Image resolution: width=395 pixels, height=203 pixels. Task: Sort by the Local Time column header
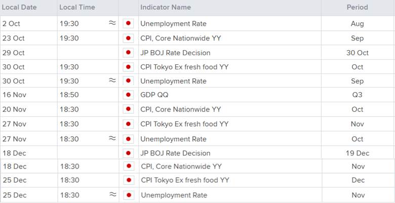(77, 8)
